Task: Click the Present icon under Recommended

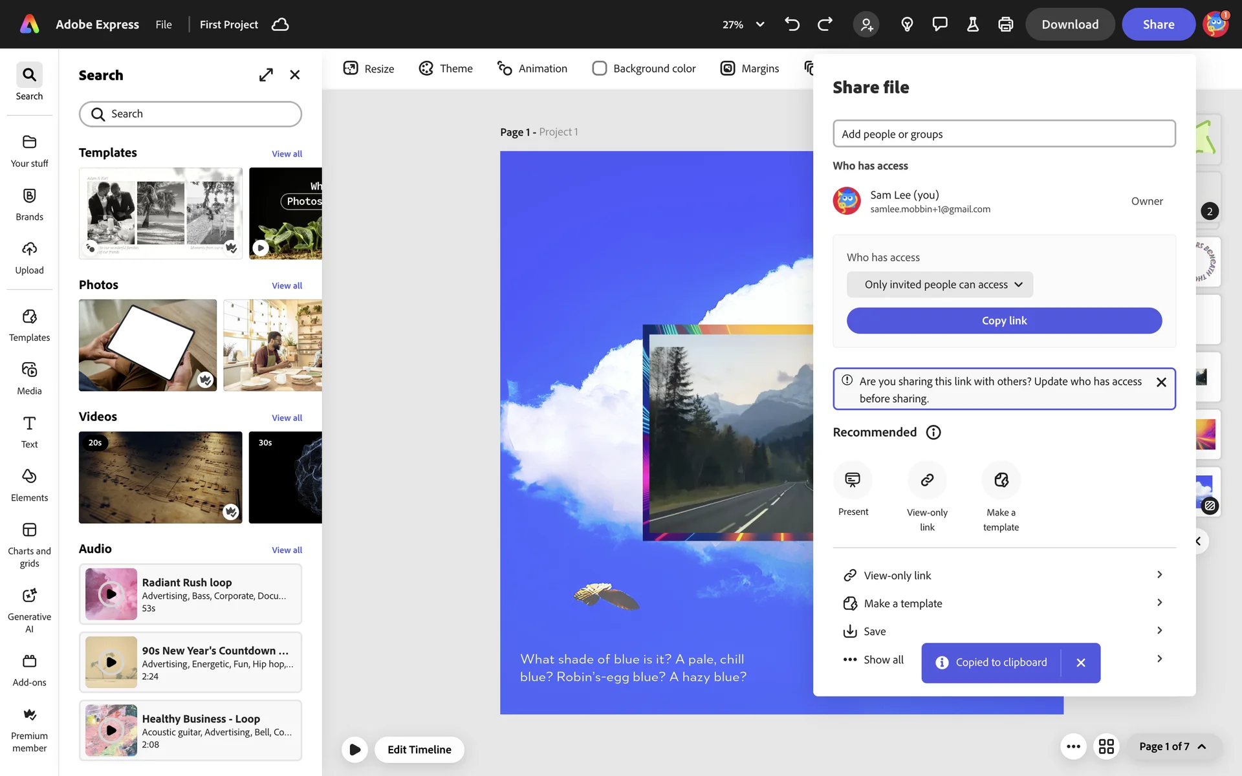Action: tap(853, 480)
